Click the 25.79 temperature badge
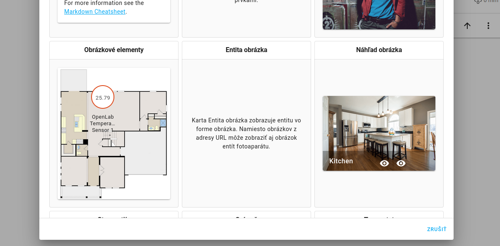Image resolution: width=500 pixels, height=246 pixels. [103, 97]
